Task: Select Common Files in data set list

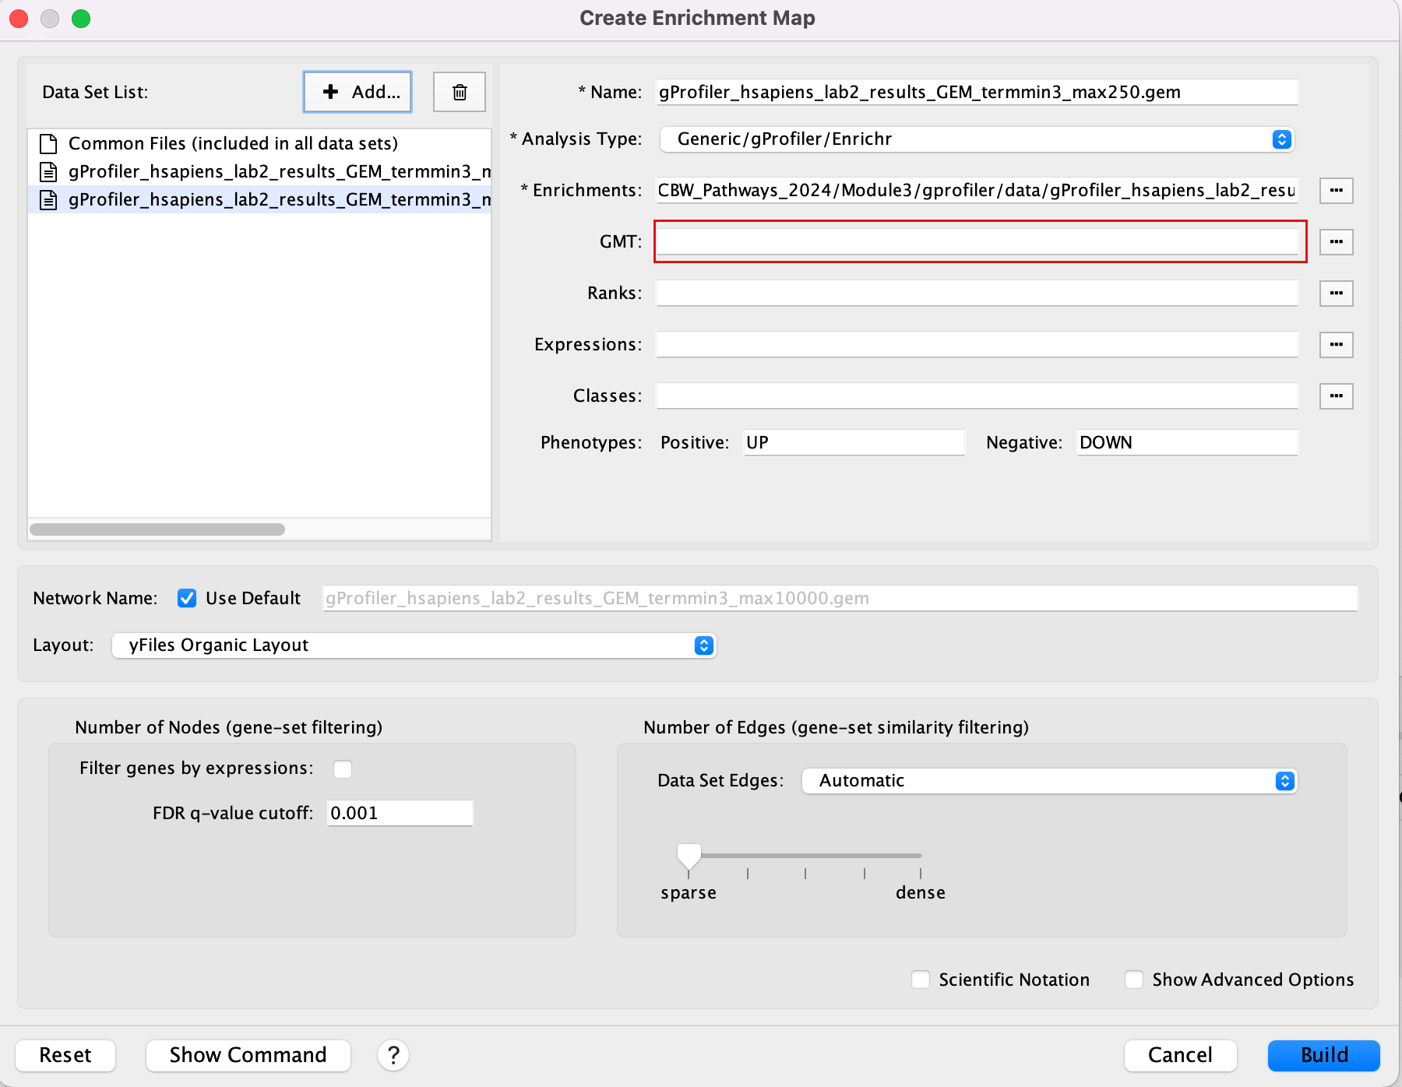Action: (x=233, y=143)
